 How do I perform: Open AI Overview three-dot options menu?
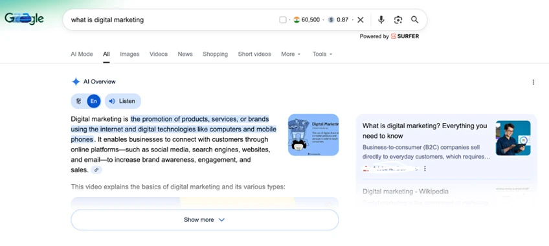(x=533, y=82)
